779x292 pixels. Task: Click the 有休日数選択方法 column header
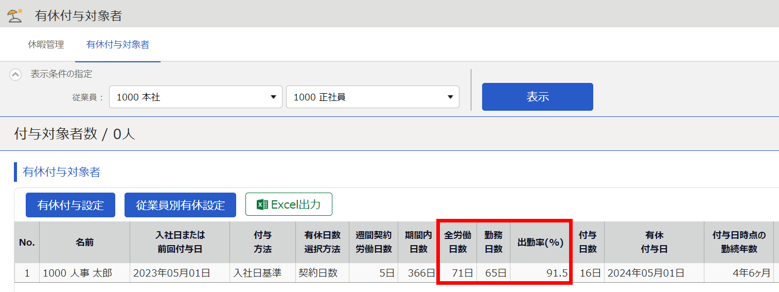click(x=323, y=242)
